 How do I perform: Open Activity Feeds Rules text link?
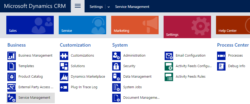(x=190, y=76)
